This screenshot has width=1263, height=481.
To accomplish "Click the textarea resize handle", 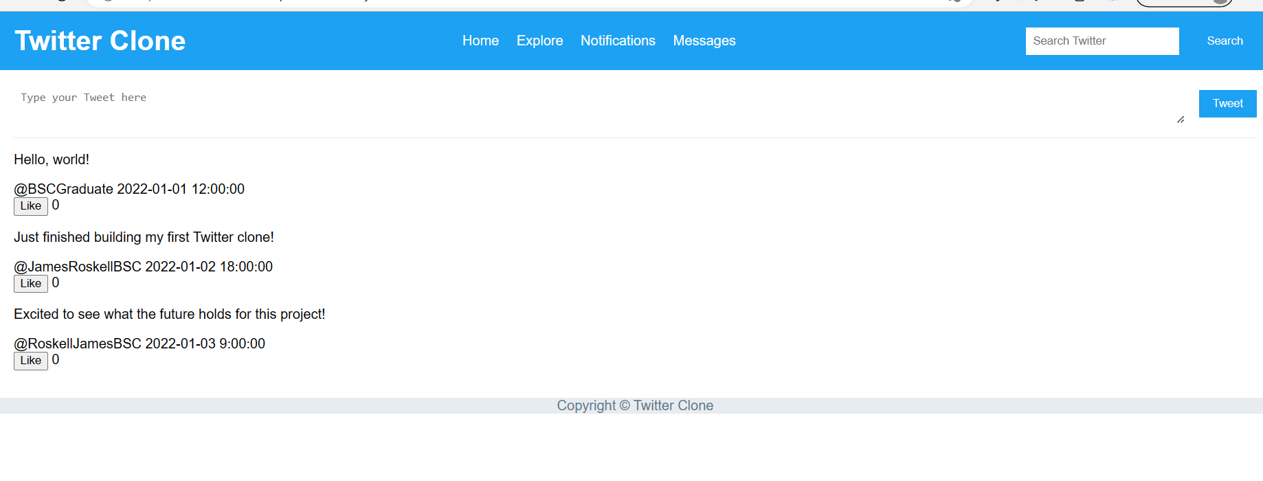I will [x=1181, y=120].
